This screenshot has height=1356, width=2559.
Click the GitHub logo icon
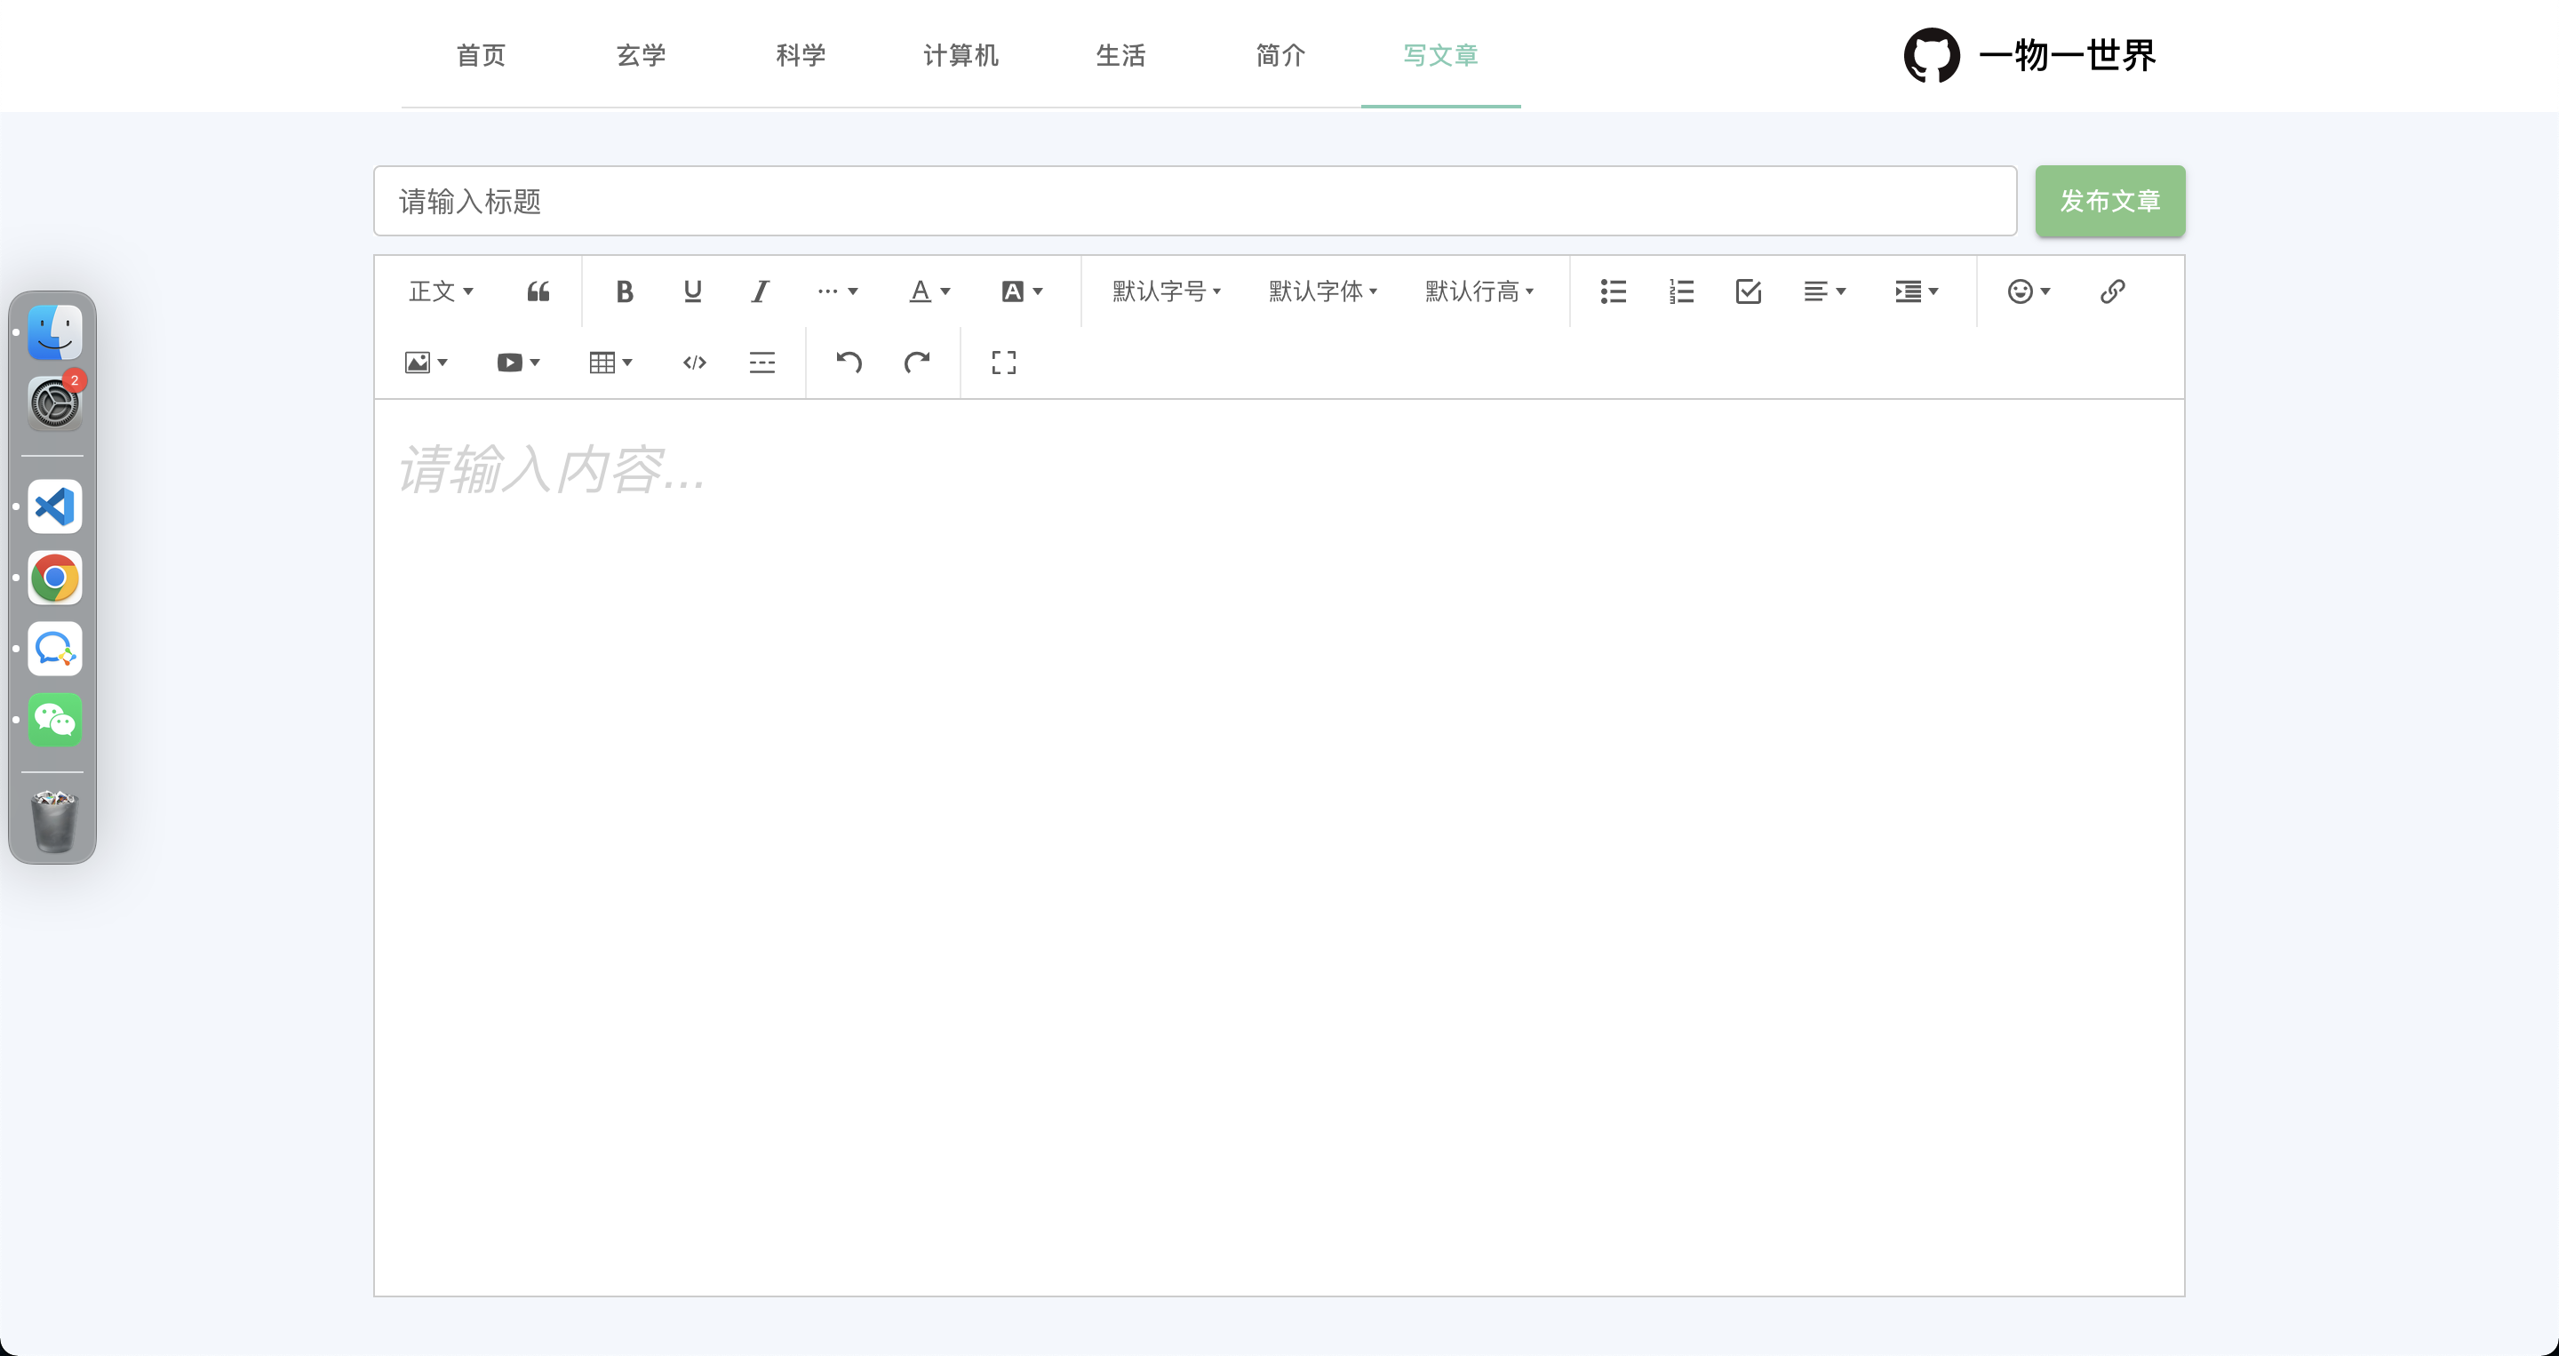click(1931, 56)
